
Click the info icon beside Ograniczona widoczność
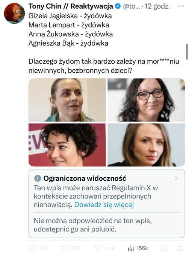click(38, 178)
